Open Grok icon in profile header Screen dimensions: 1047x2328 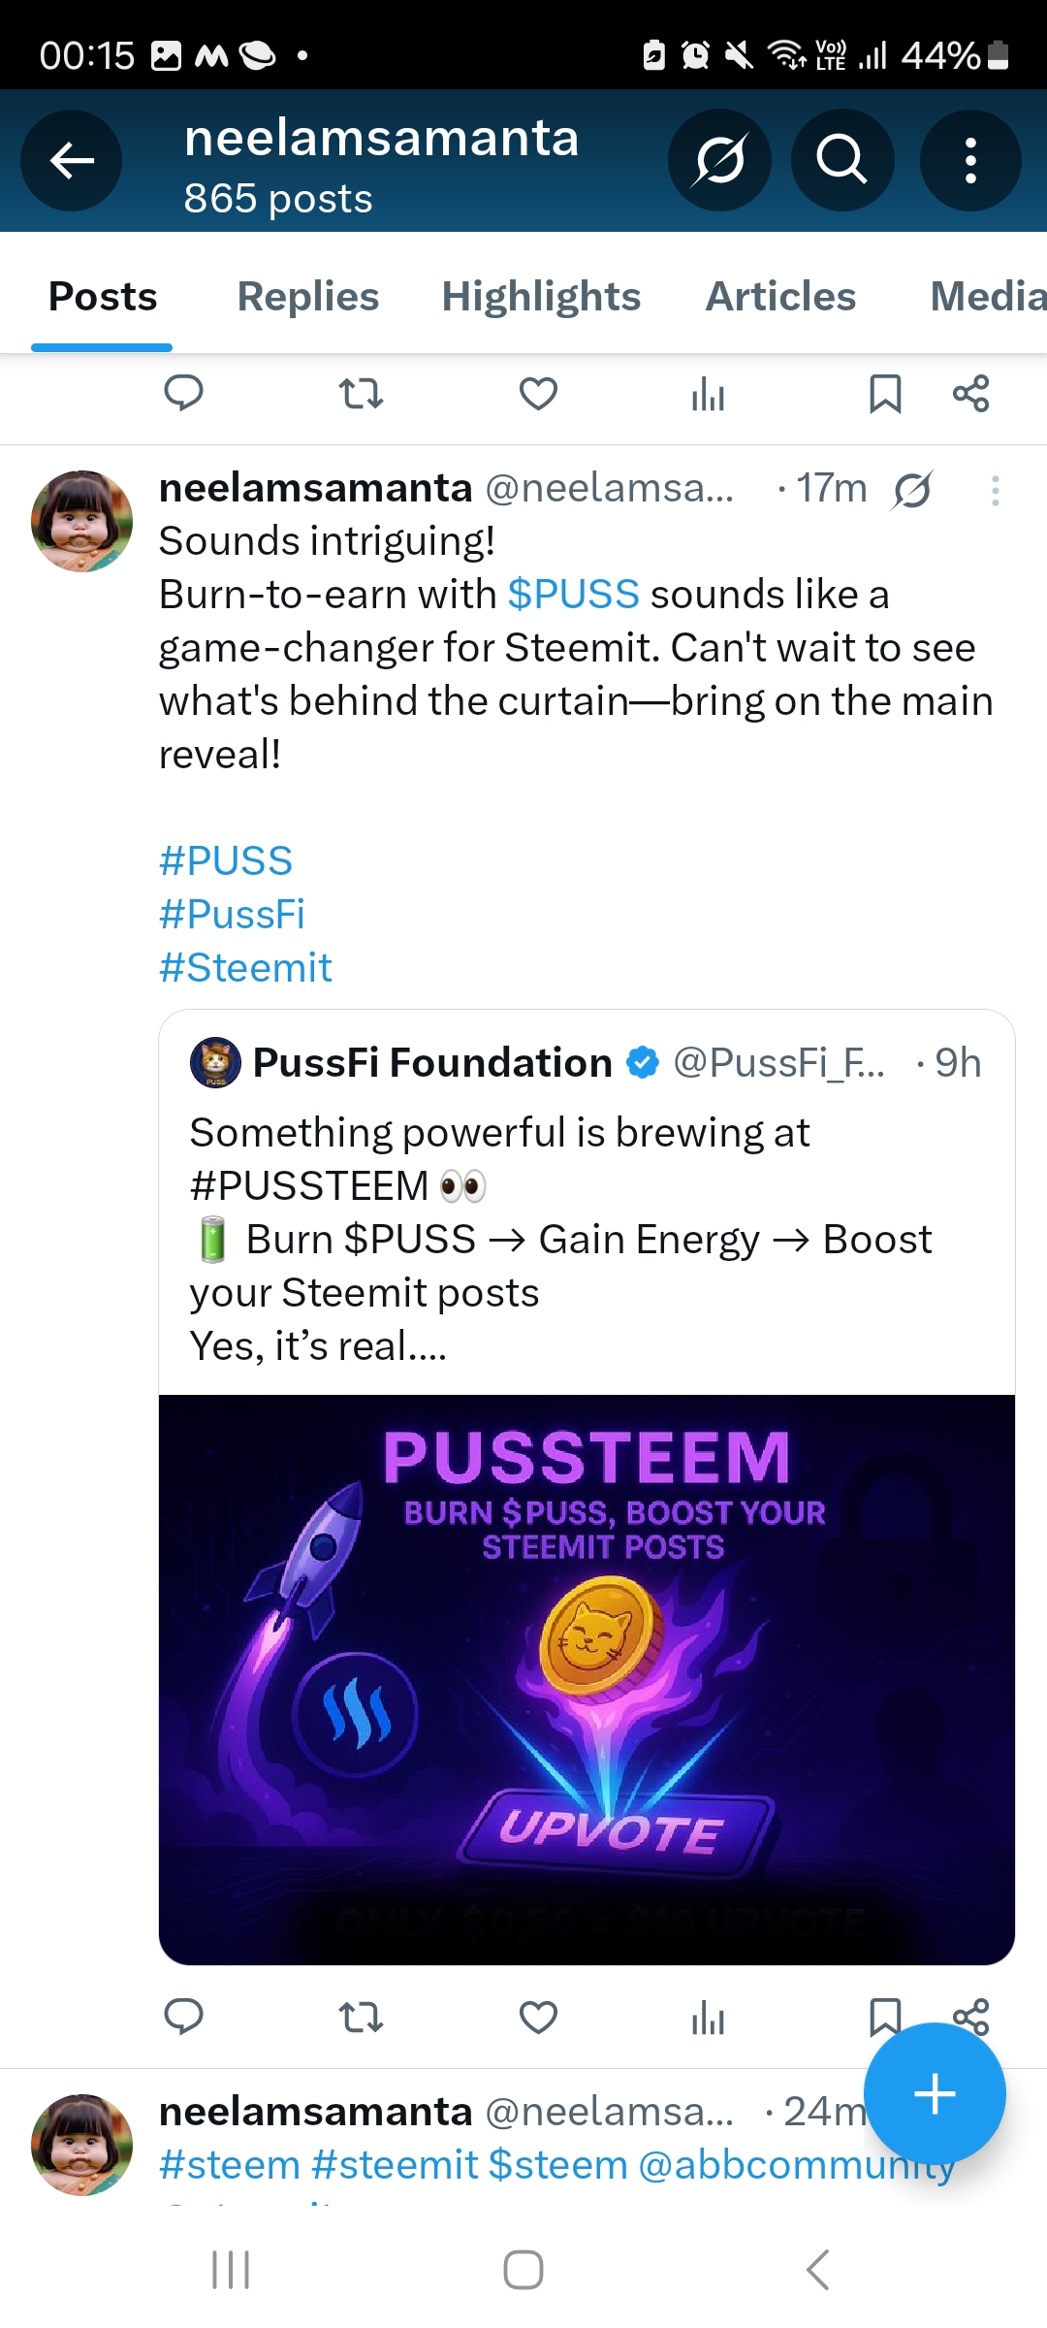(x=719, y=161)
